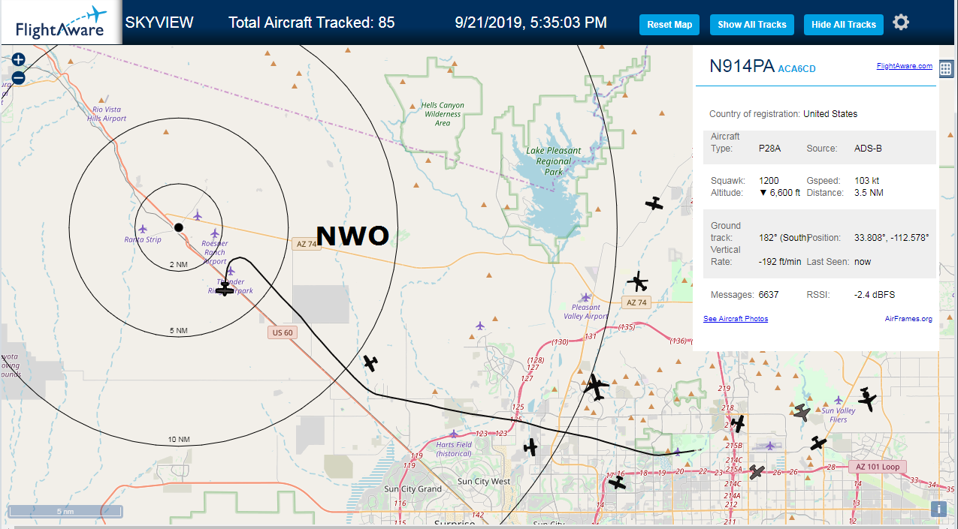Click the Ranta Strip airport marker

coord(143,229)
